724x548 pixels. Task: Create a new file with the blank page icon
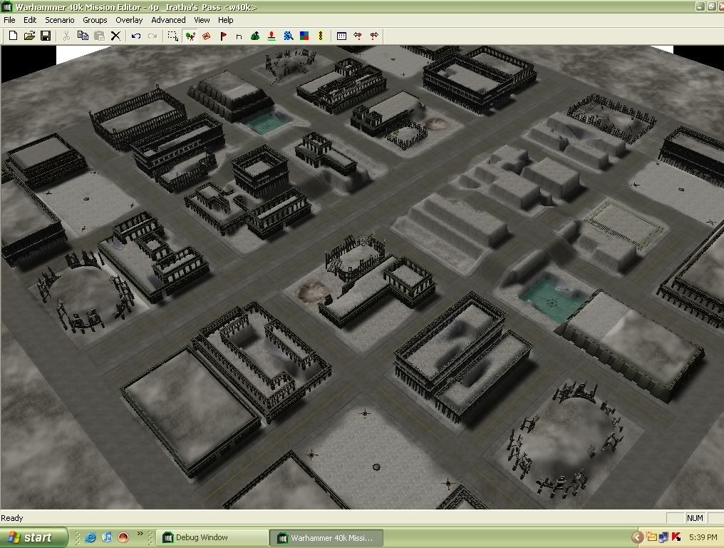pos(13,36)
